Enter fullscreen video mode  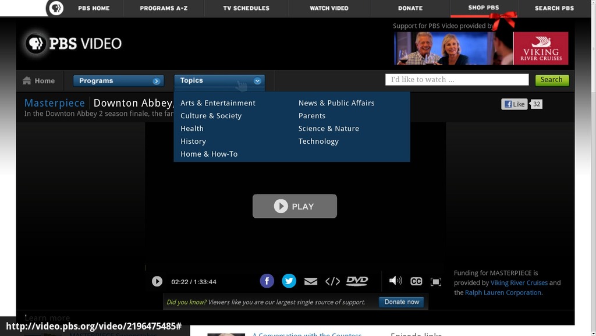436,281
